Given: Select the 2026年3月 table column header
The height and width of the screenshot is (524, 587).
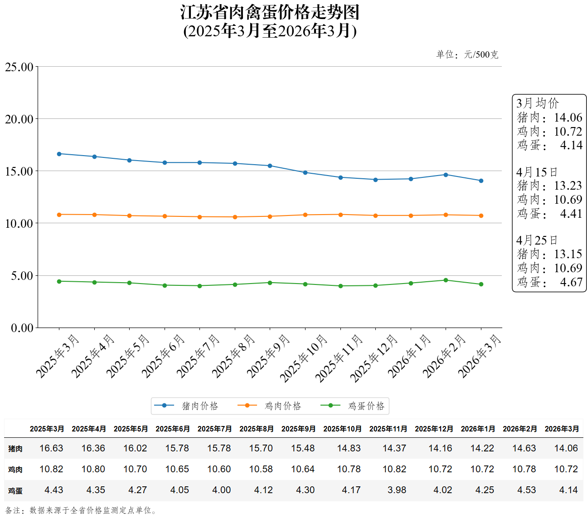Looking at the screenshot, I should pyautogui.click(x=562, y=429).
